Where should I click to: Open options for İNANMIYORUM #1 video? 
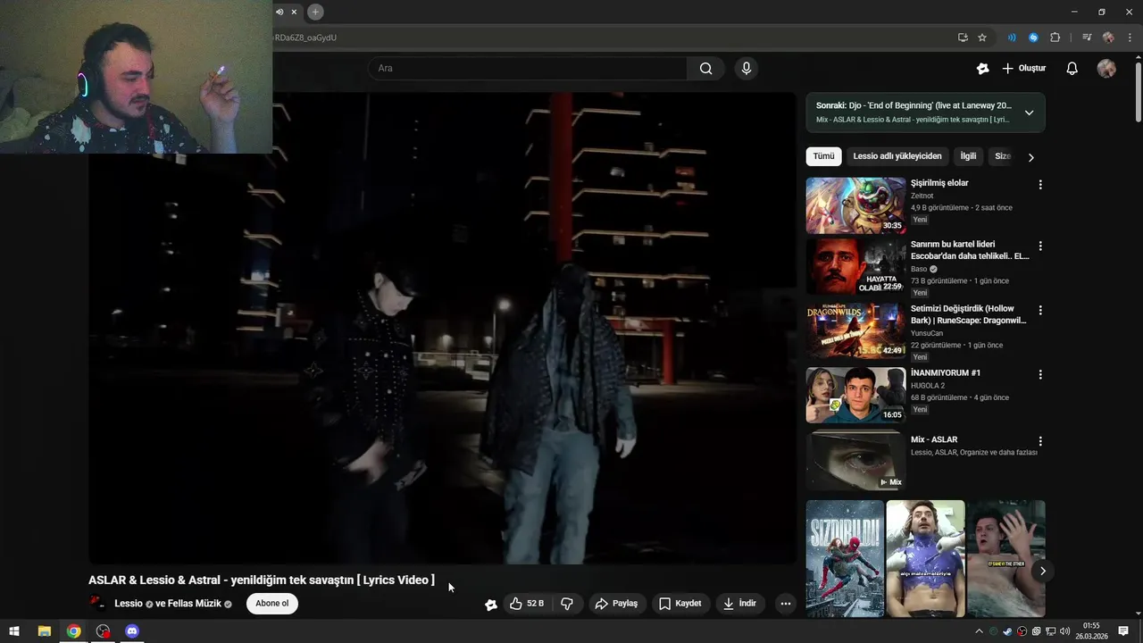[x=1039, y=374]
